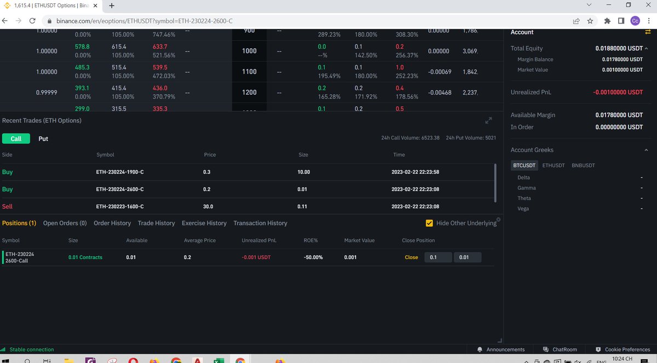The width and height of the screenshot is (657, 363).
Task: Click the Cookie Preferences shield icon
Action: 598,349
